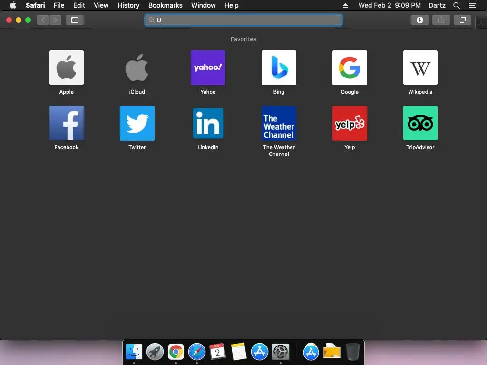Image resolution: width=487 pixels, height=365 pixels.
Task: Click into the address search field
Action: (243, 20)
